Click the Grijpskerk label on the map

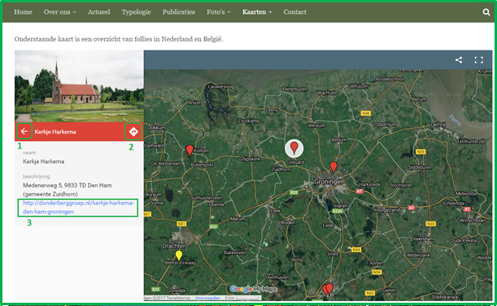point(250,159)
